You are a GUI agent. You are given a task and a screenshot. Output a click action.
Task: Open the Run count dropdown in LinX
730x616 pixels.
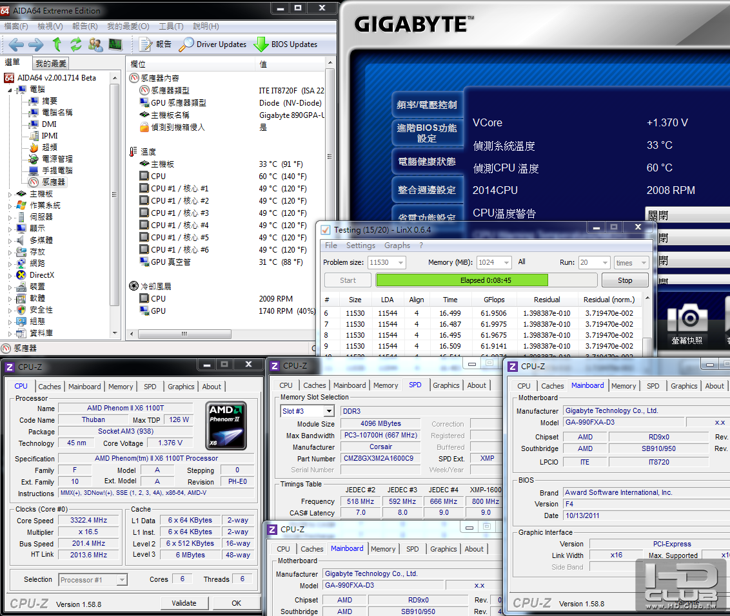tap(605, 262)
